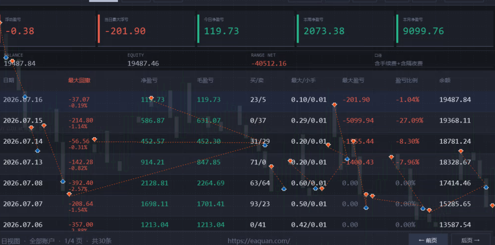Sort table by 净盈亏 column header
The width and height of the screenshot is (495, 245).
(149, 80)
